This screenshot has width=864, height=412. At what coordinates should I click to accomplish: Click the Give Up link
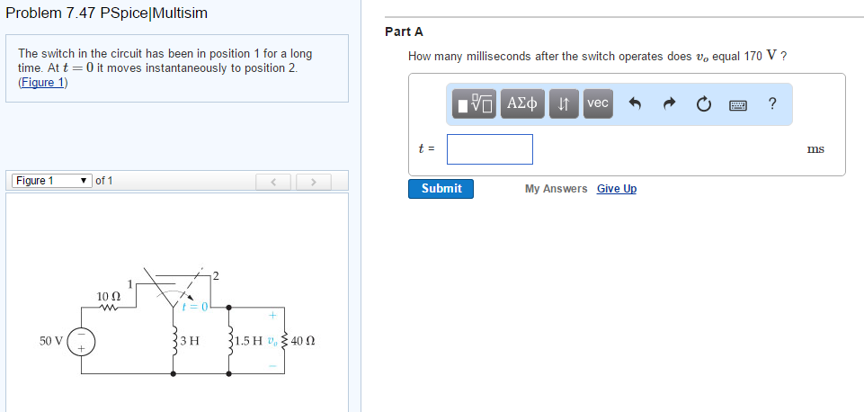pos(617,189)
